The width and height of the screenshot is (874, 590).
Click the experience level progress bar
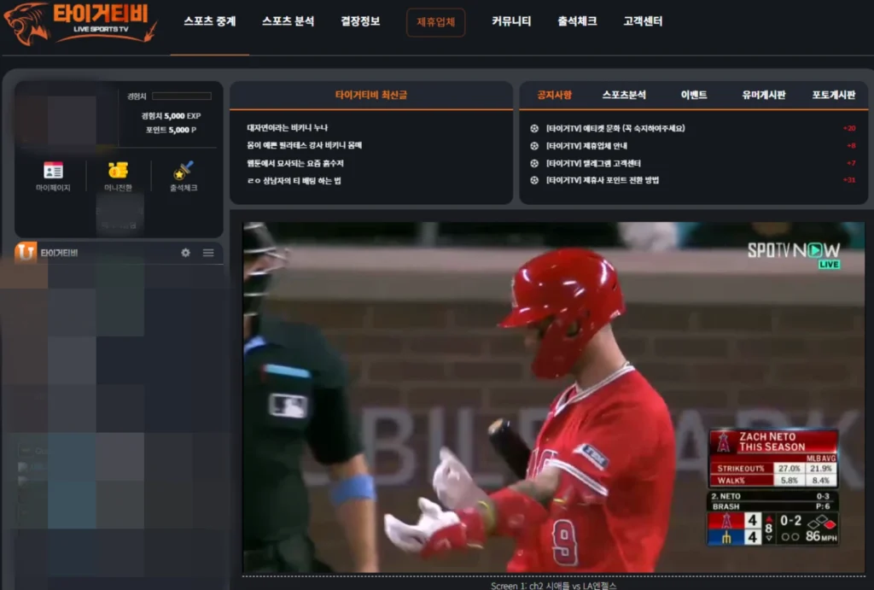[x=181, y=96]
